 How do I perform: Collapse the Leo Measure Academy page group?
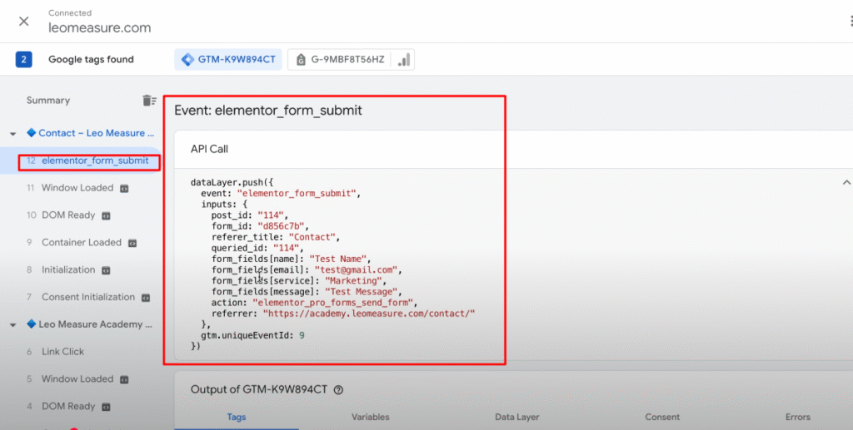click(x=12, y=325)
